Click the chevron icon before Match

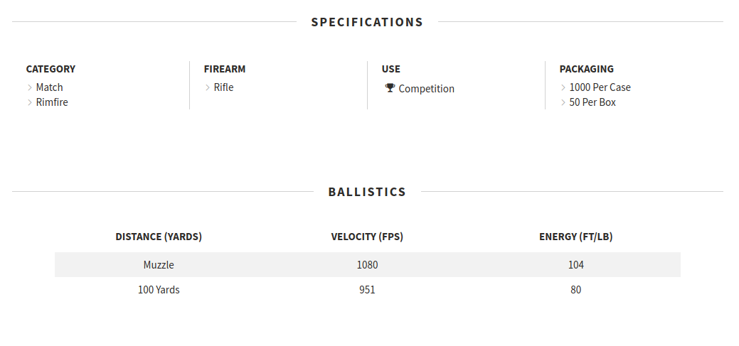click(30, 87)
